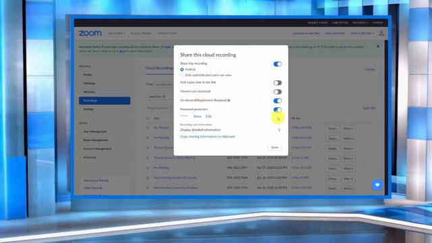The width and height of the screenshot is (432, 243).
Task: Click Schedule a Meeting link
Action: click(306, 33)
